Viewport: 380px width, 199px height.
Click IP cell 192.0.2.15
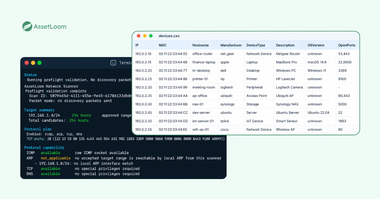[143, 62]
